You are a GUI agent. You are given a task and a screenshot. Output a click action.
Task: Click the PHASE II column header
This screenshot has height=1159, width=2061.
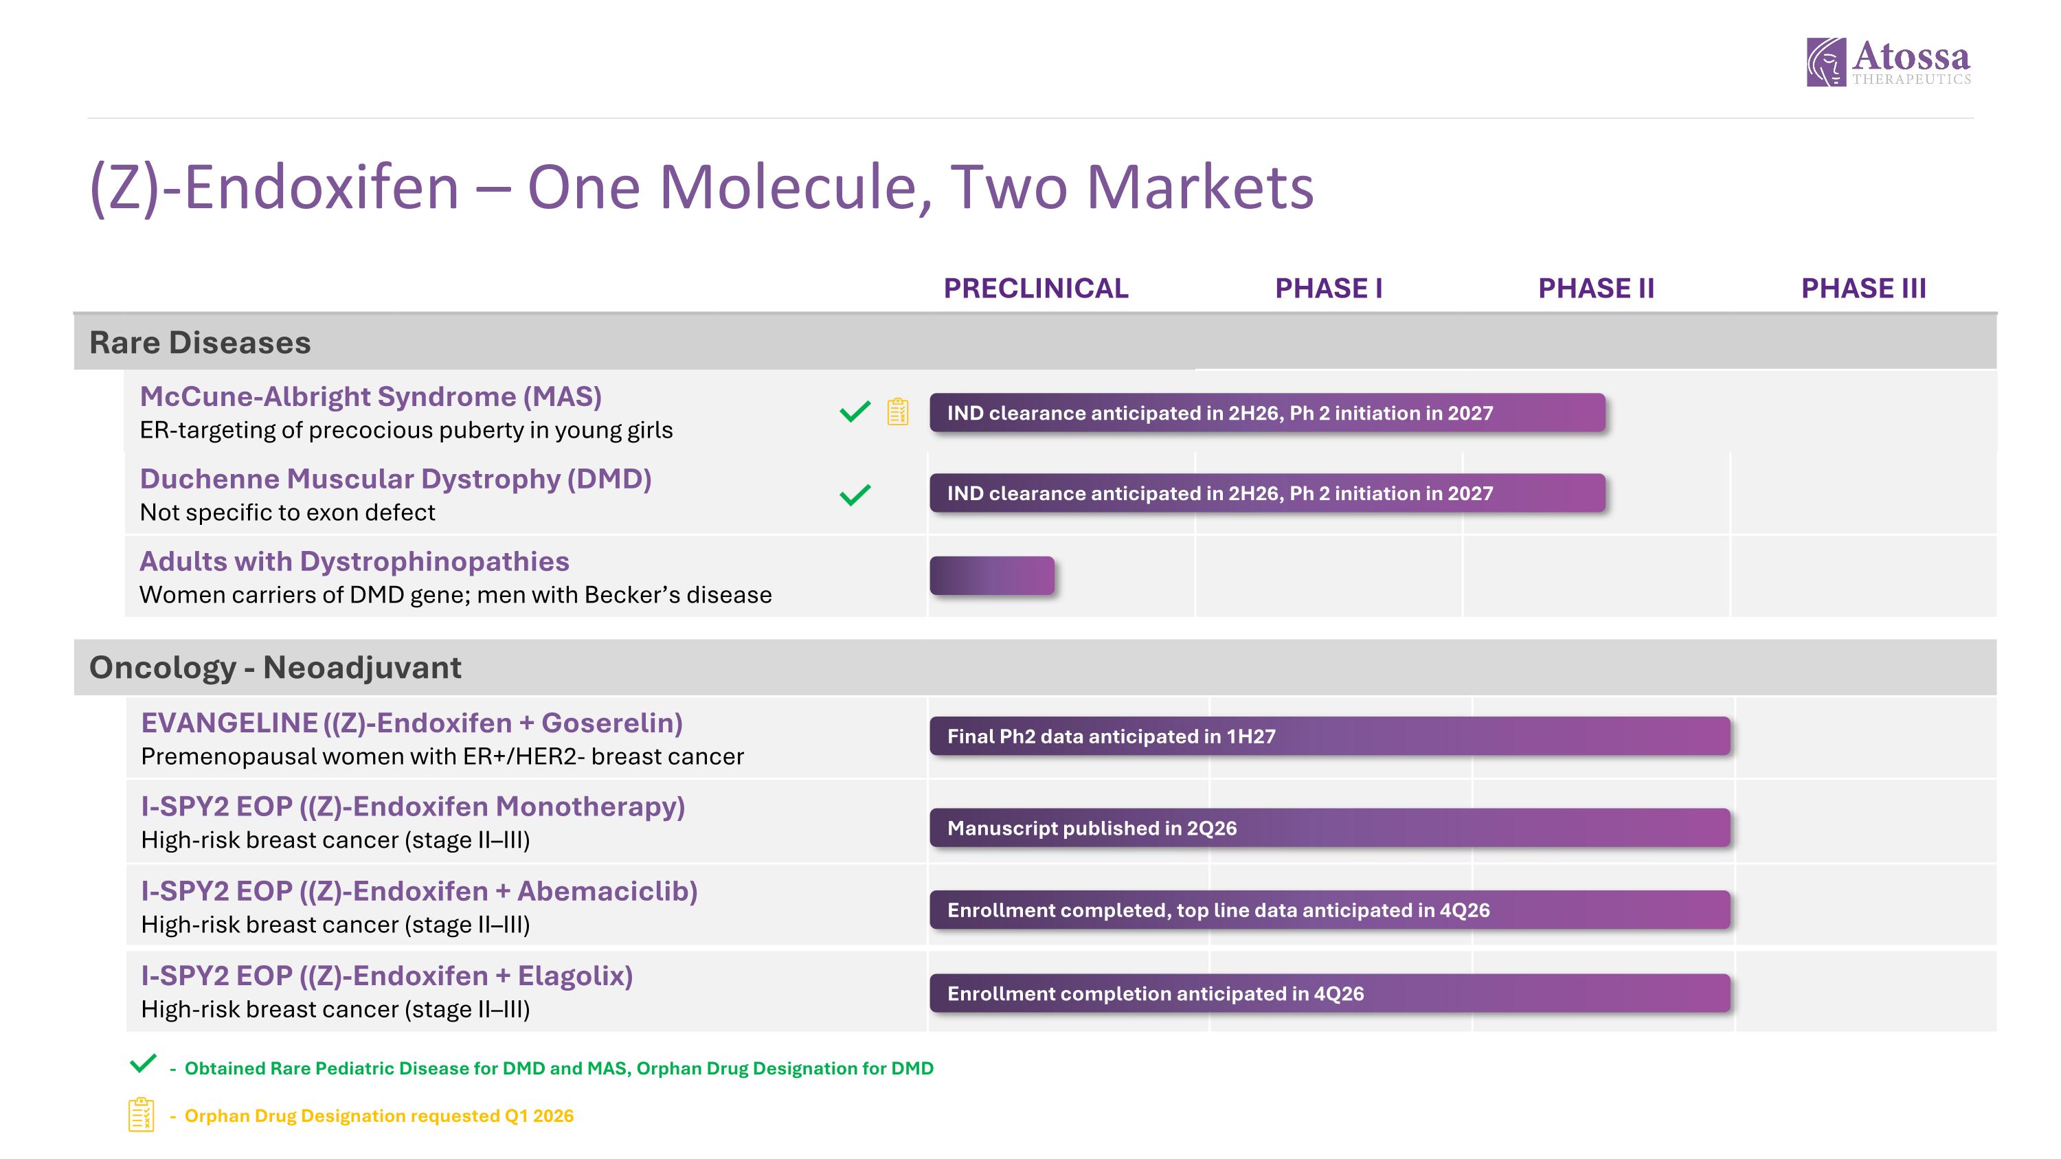(1596, 288)
